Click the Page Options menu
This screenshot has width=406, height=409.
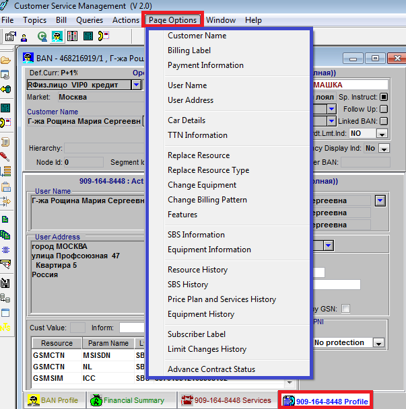(x=172, y=20)
